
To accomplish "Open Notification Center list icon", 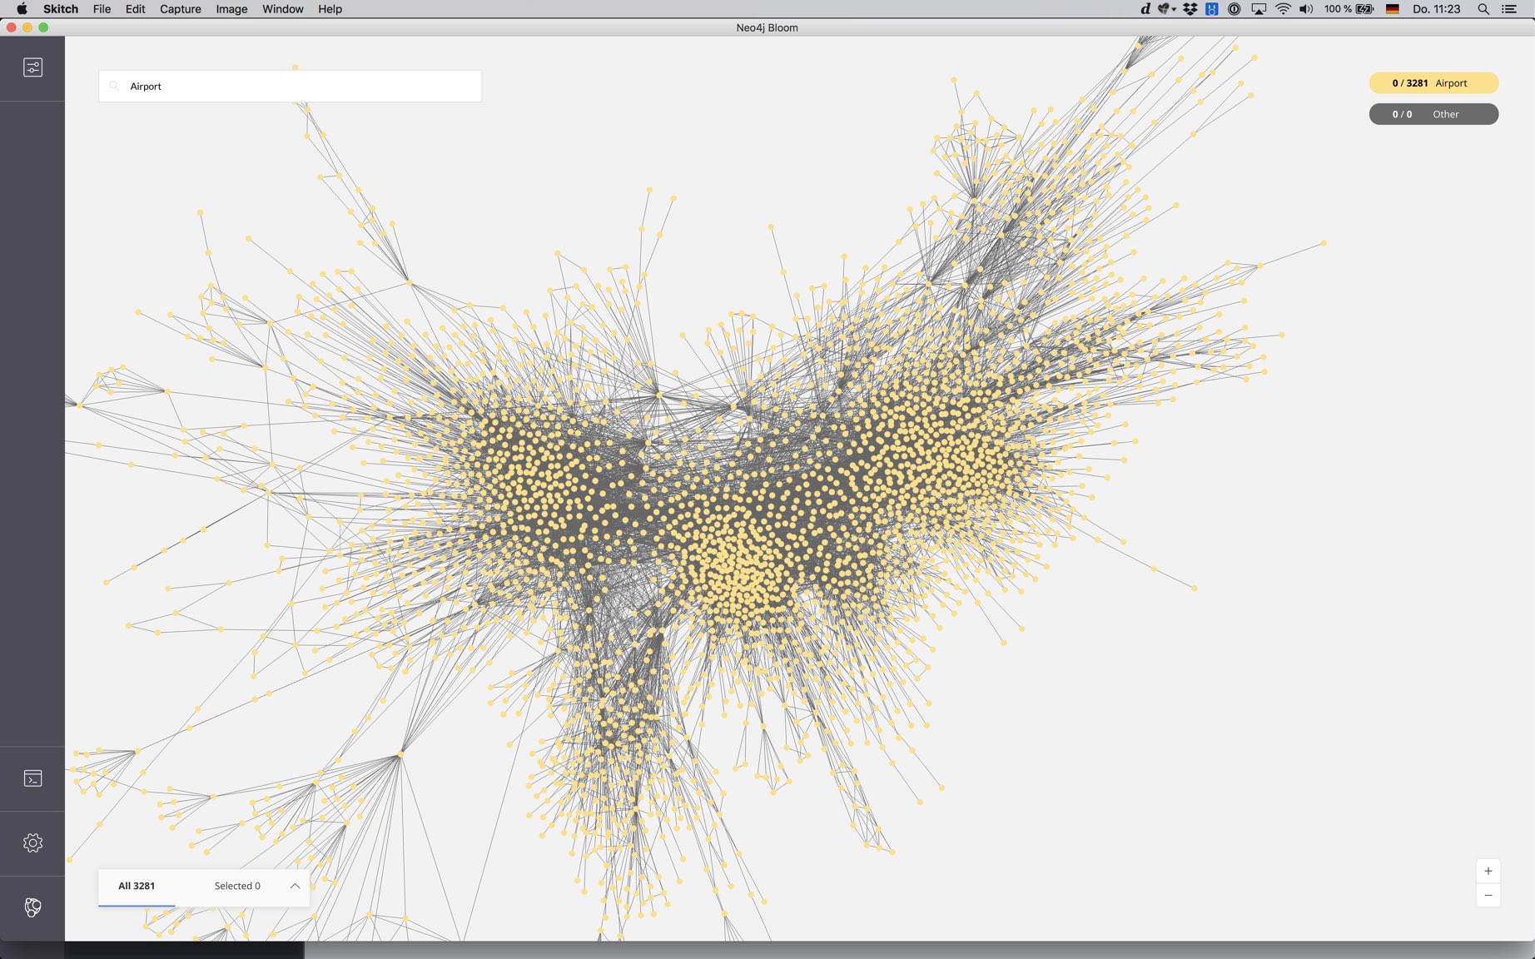I will pyautogui.click(x=1509, y=9).
